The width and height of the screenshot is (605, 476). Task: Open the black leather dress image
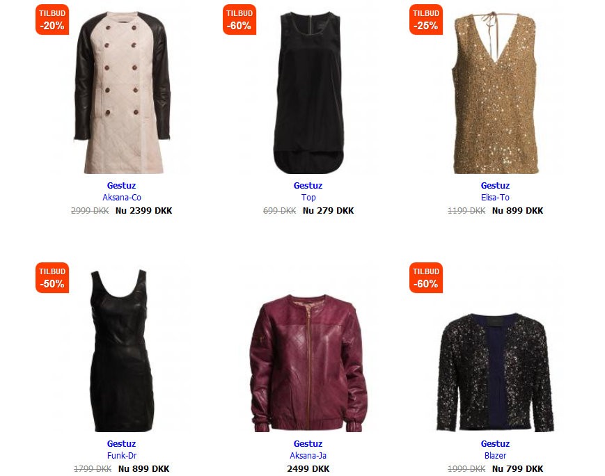click(x=122, y=350)
